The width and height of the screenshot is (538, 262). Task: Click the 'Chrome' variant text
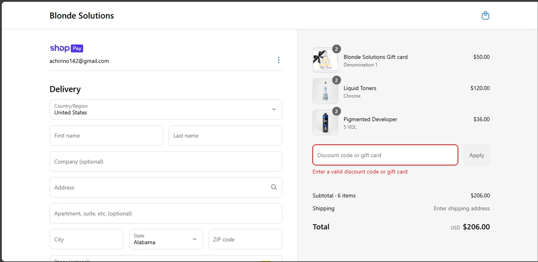[x=352, y=96]
